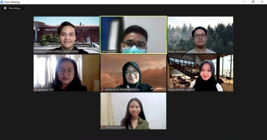
Task: Click the Dhiya Amanda Maulani name label
Action: [181, 89]
